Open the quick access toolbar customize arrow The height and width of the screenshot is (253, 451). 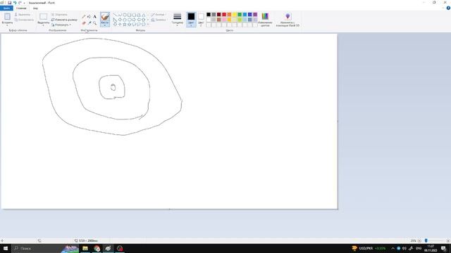pyautogui.click(x=25, y=3)
